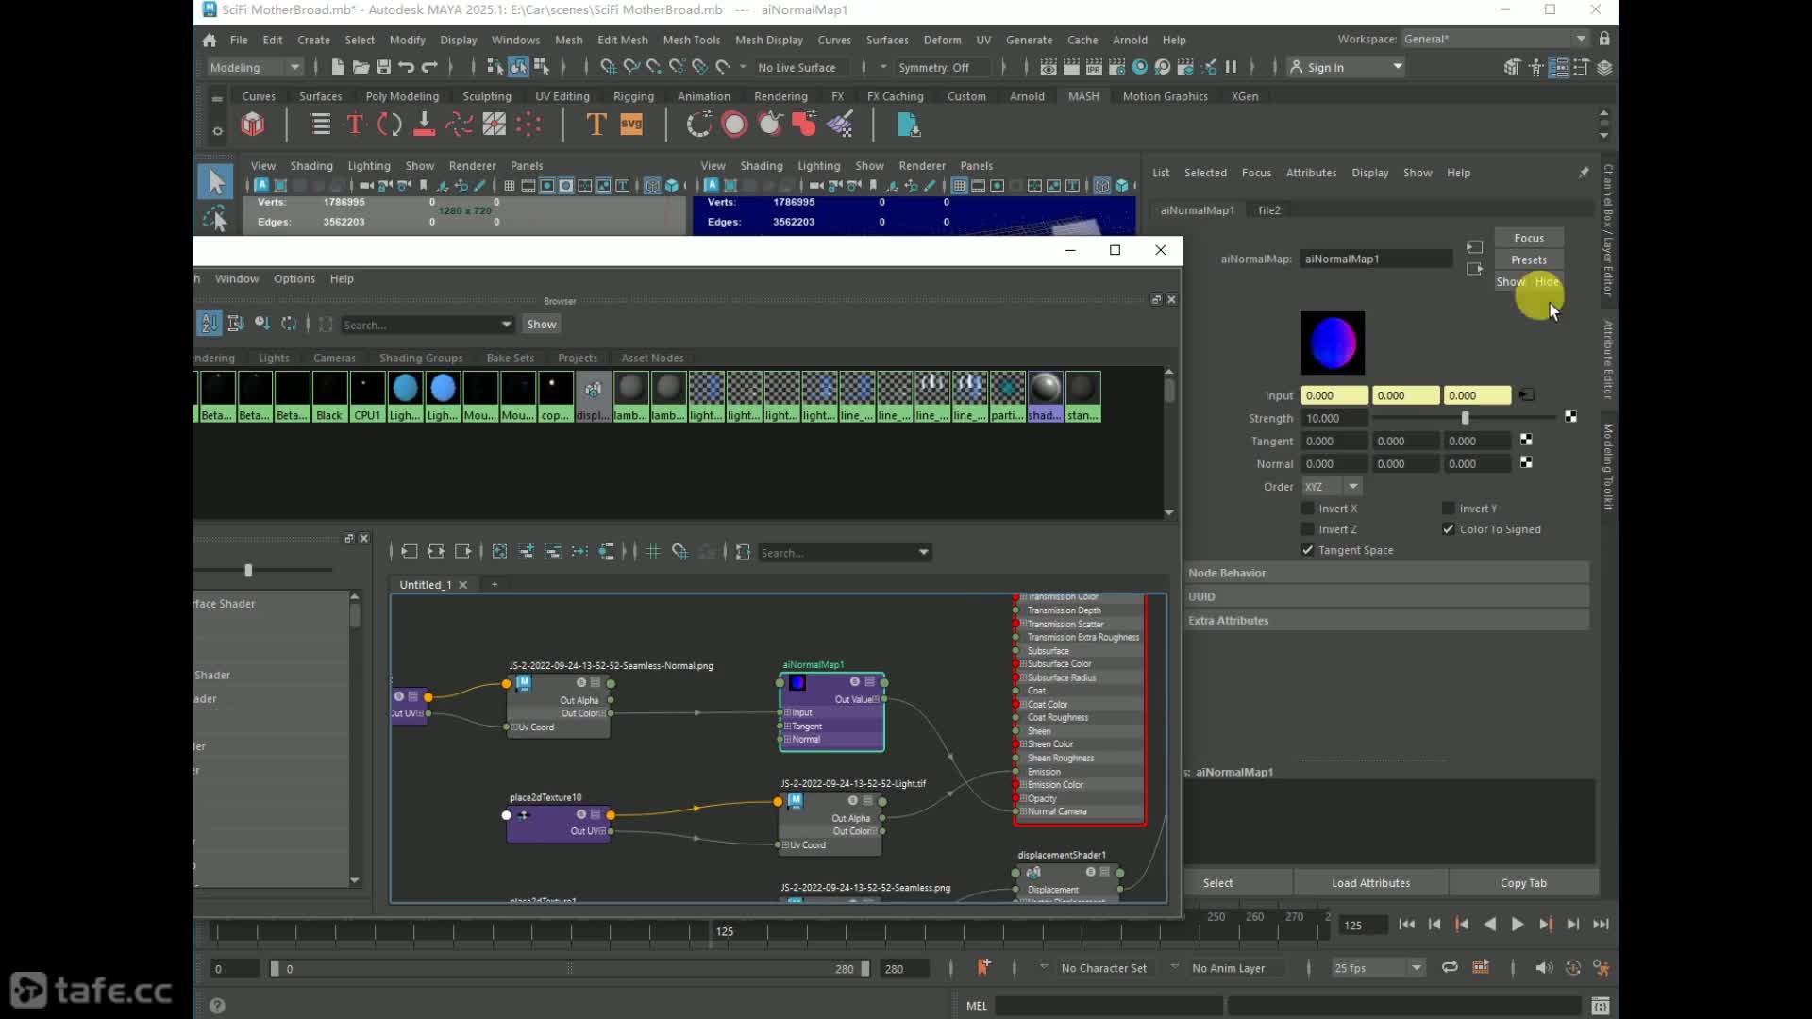Toggle the grid in the node editor toolbar
This screenshot has width=1812, height=1019.
652,552
